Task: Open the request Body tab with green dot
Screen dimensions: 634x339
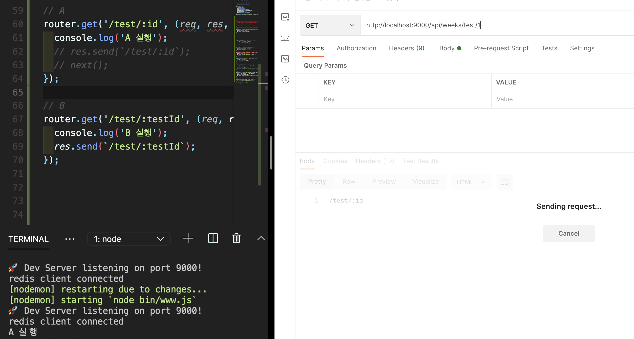Action: (x=450, y=49)
